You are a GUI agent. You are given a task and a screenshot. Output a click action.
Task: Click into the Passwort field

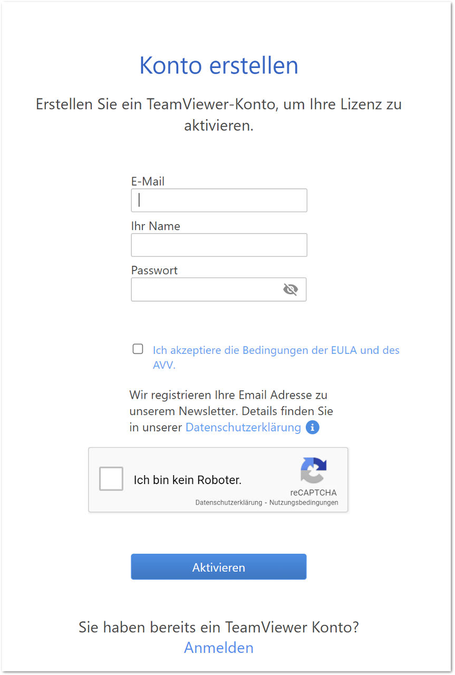pos(219,290)
